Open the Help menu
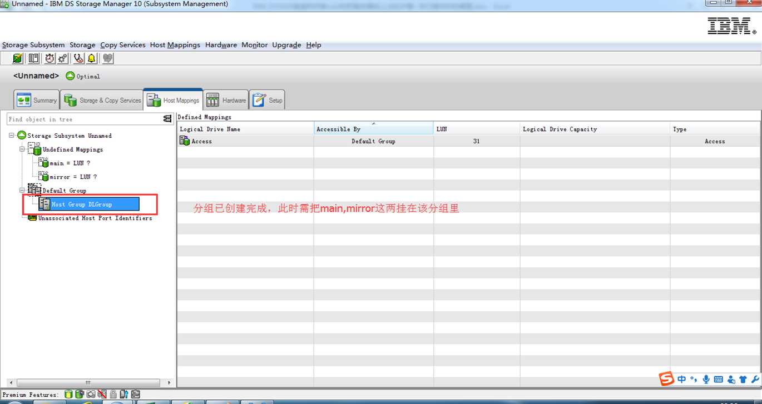This screenshot has width=762, height=404. [x=314, y=45]
